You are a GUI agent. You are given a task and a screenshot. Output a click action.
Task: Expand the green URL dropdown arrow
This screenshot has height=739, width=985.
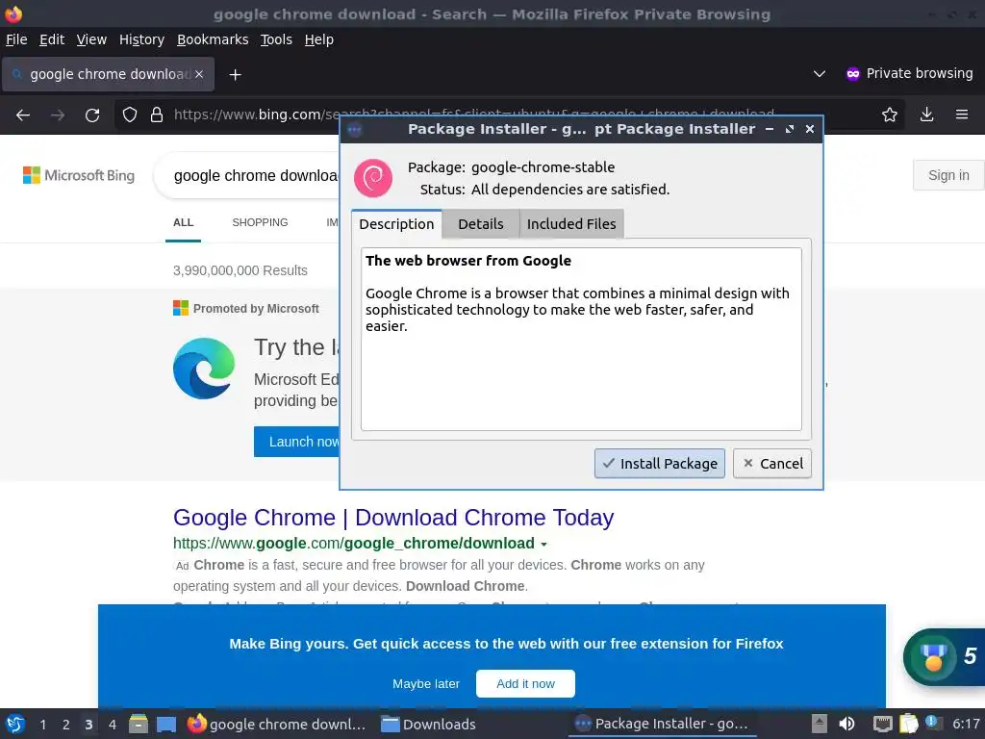coord(544,545)
